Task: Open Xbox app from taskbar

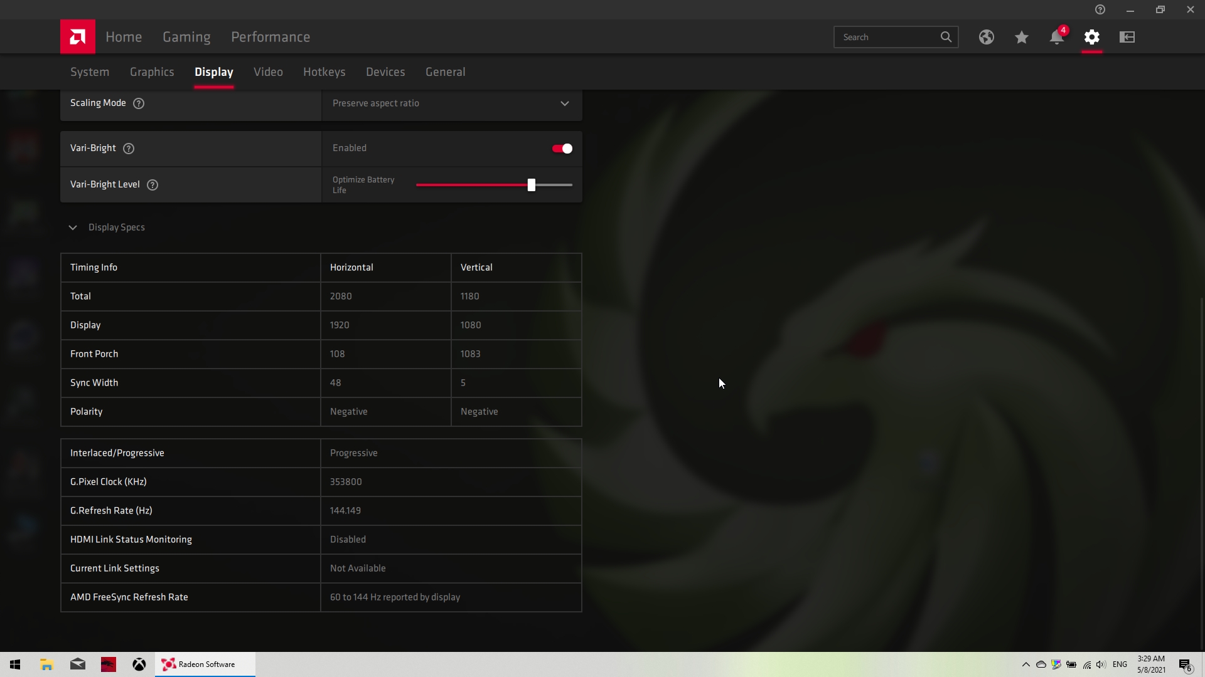Action: [139, 664]
